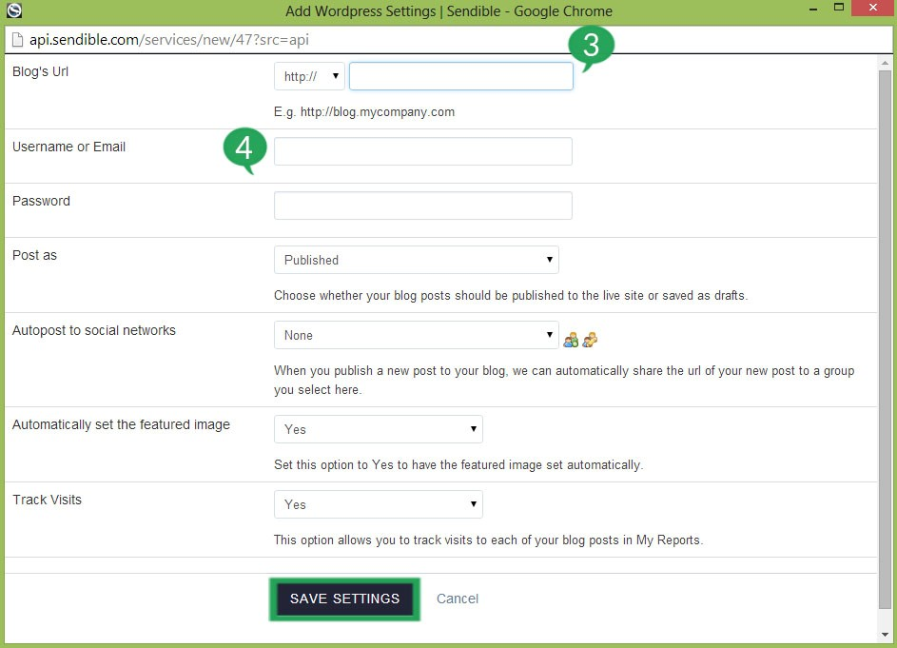This screenshot has height=648, width=897.
Task: Click the Username or Email field
Action: click(422, 151)
